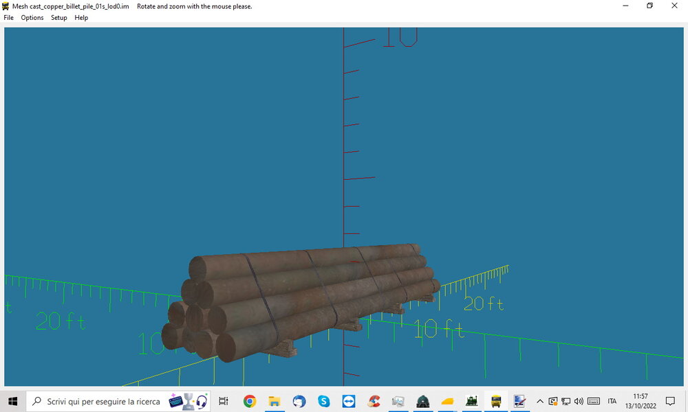The image size is (688, 412).
Task: Open Task View from taskbar
Action: point(224,401)
